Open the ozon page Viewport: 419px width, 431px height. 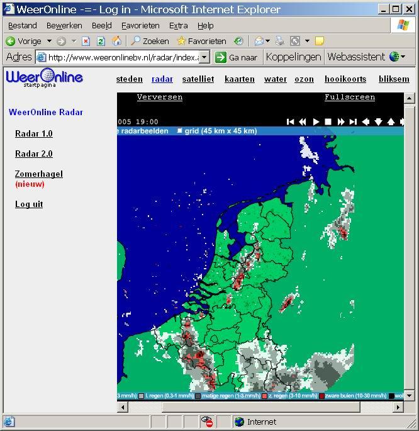(x=304, y=79)
